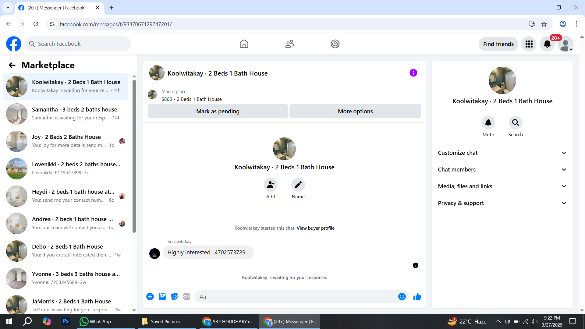Expand the Chat members section

(502, 170)
